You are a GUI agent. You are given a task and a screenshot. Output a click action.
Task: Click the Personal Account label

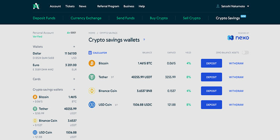(43, 33)
